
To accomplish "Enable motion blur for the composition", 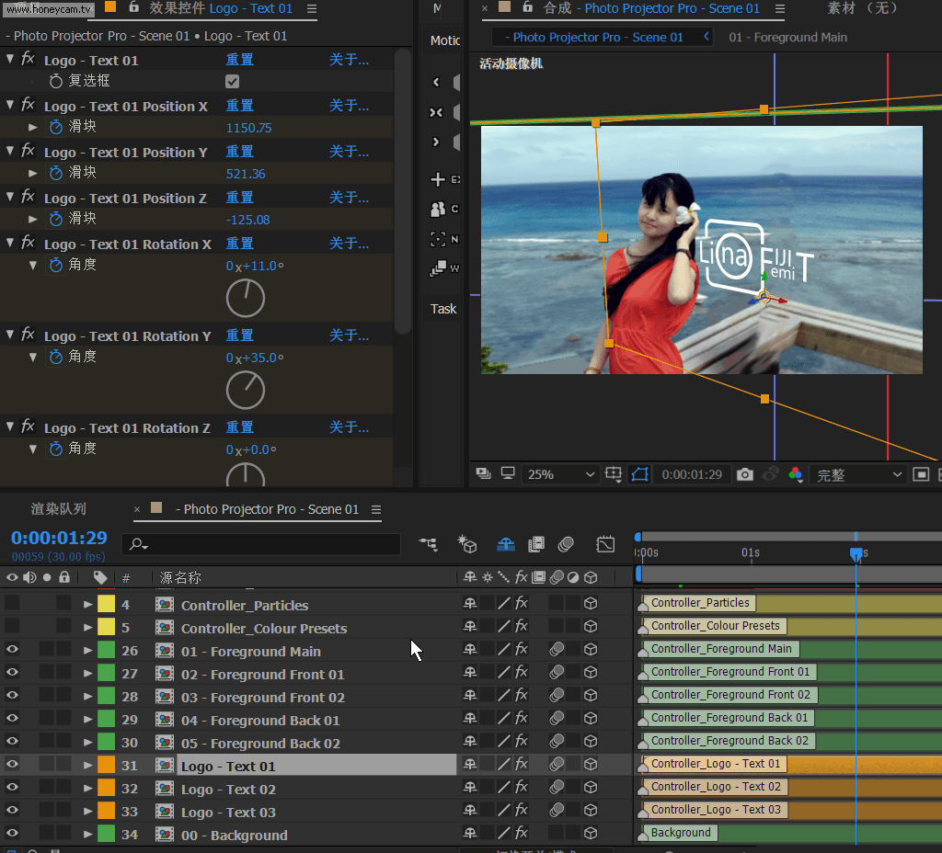I will click(x=566, y=544).
